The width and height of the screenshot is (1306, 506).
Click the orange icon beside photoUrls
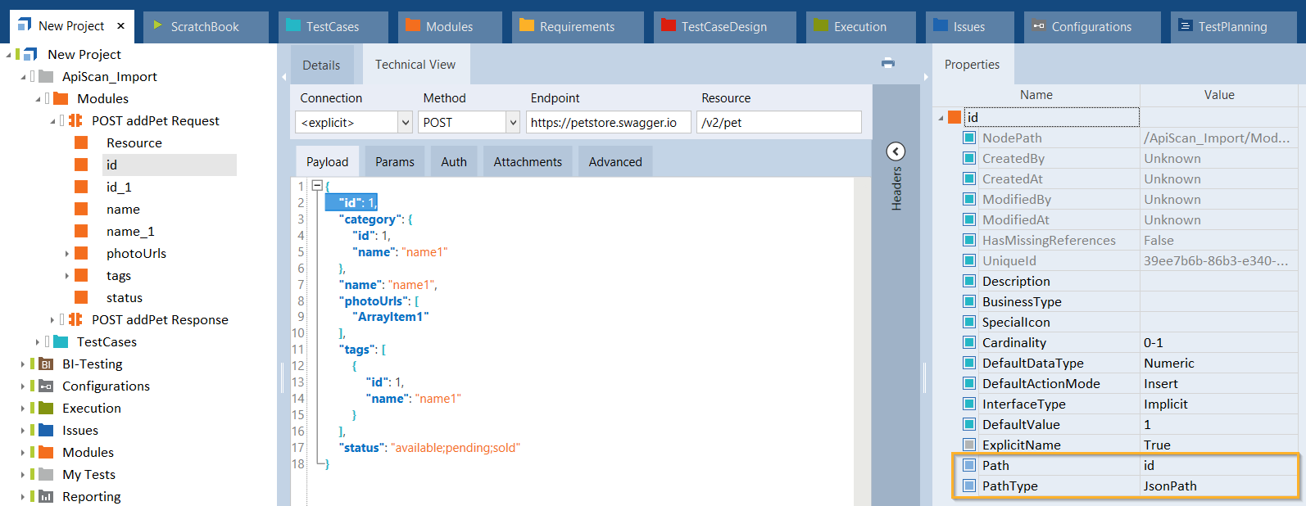point(81,254)
